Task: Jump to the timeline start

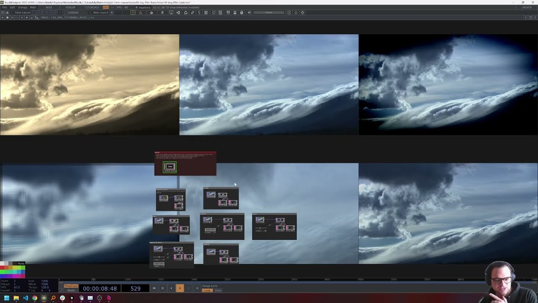Action: coord(154,288)
